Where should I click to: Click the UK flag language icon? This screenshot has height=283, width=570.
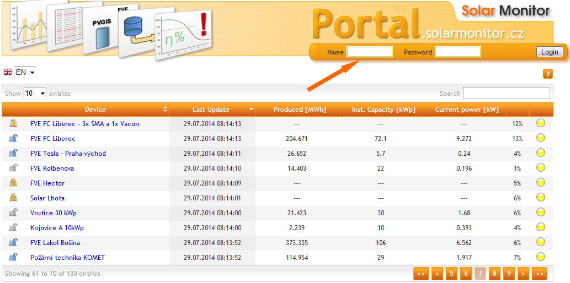(8, 72)
